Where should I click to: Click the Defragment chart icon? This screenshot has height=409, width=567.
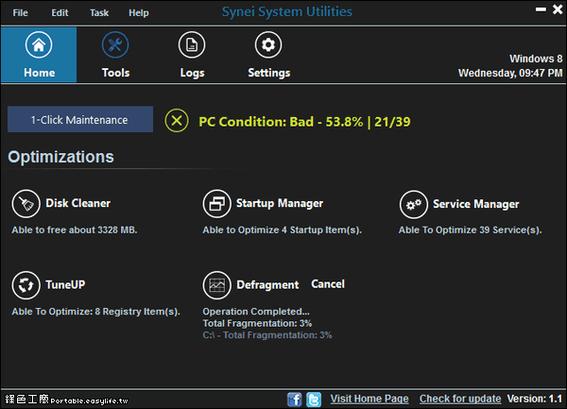[216, 284]
